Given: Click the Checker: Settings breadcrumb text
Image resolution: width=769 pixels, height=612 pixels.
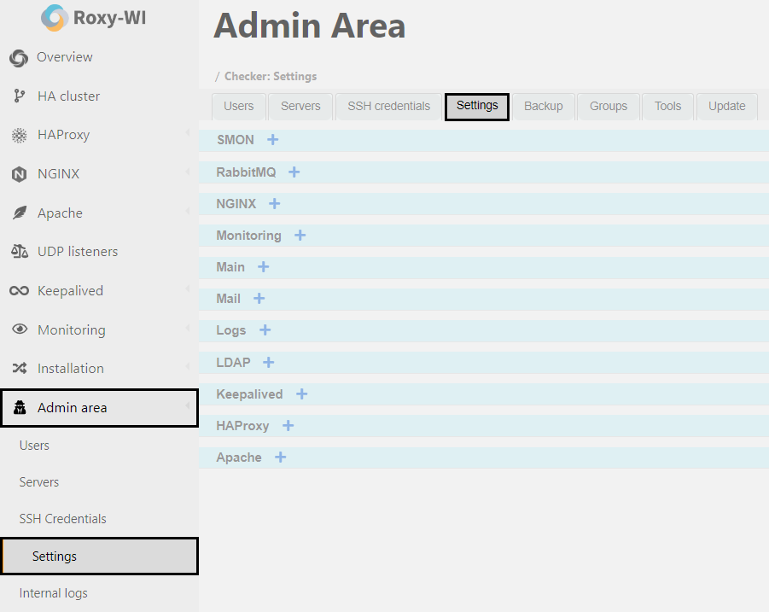Looking at the screenshot, I should 271,77.
